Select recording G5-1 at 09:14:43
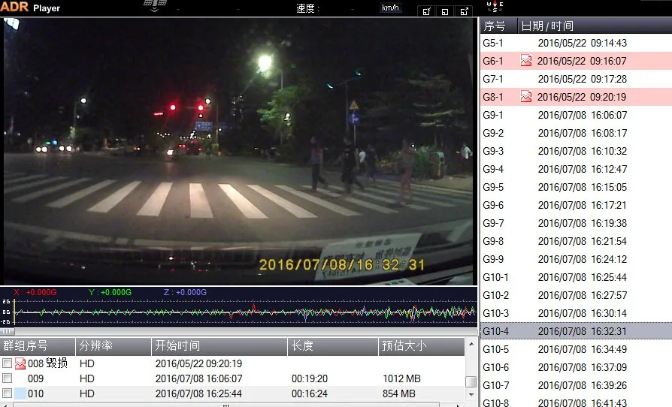This screenshot has width=672, height=407. [576, 43]
